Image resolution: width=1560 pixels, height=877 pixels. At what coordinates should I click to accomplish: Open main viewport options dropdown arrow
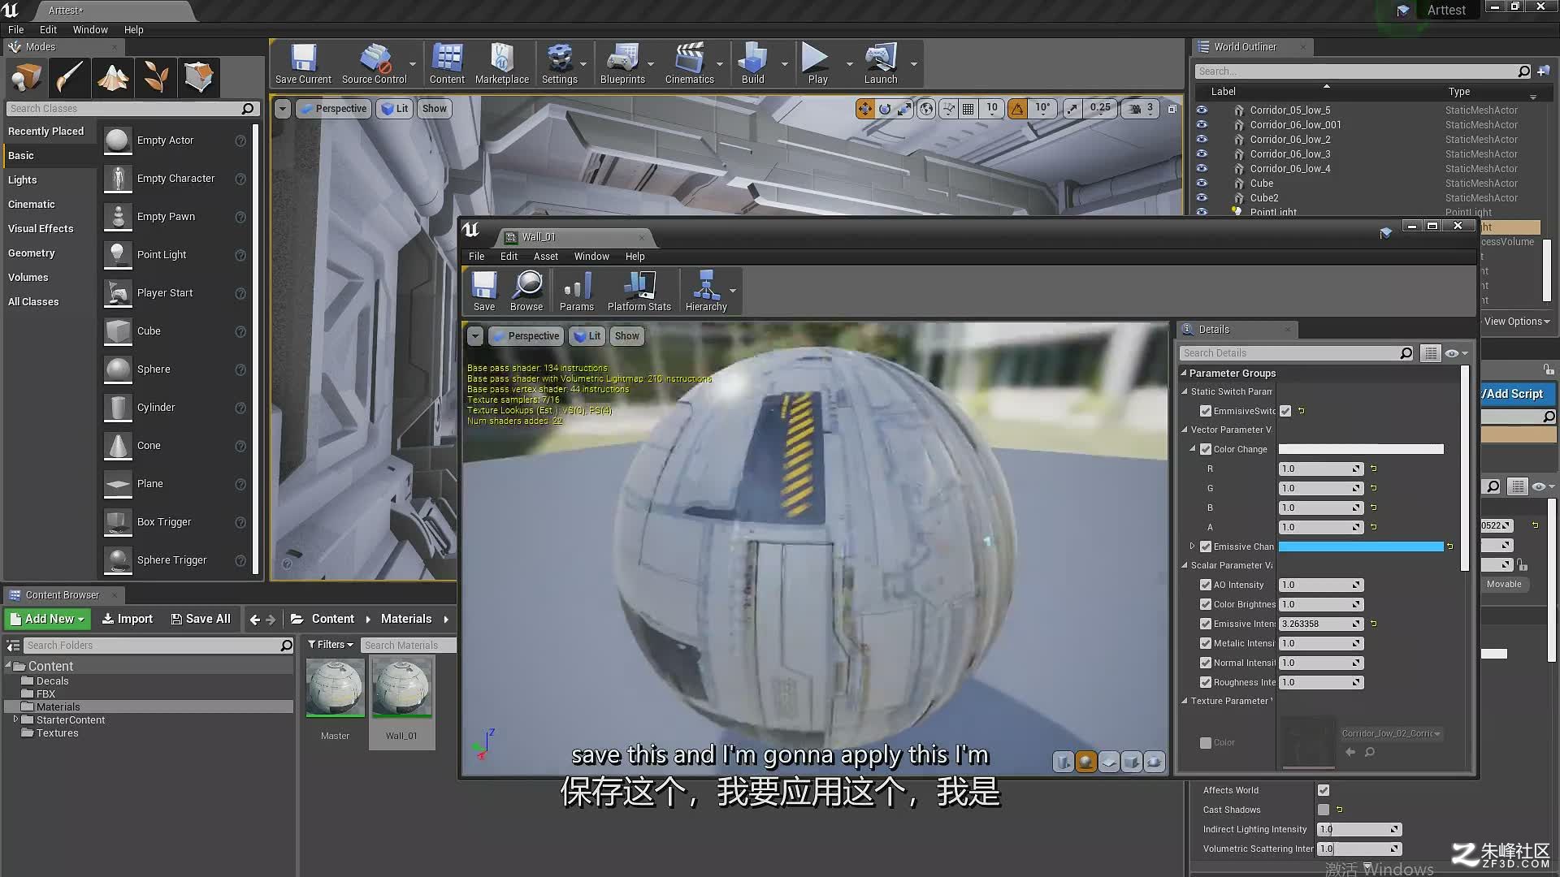tap(282, 109)
